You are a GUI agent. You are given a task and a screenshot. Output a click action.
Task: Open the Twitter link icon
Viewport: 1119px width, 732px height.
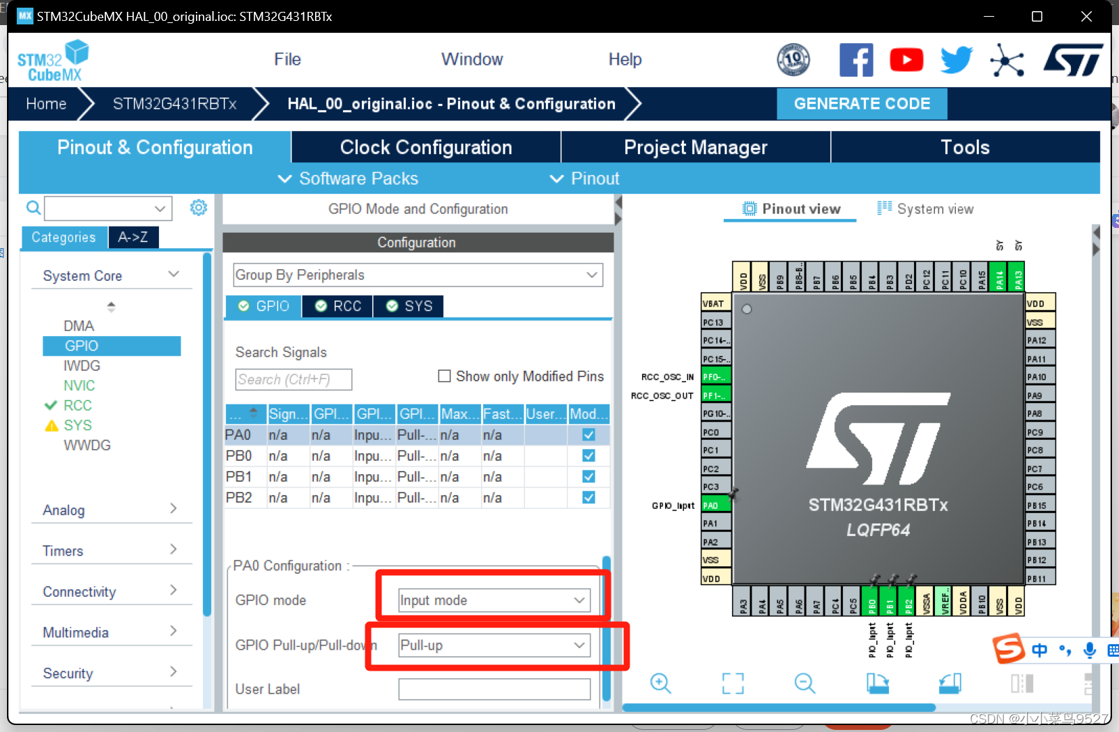point(957,60)
